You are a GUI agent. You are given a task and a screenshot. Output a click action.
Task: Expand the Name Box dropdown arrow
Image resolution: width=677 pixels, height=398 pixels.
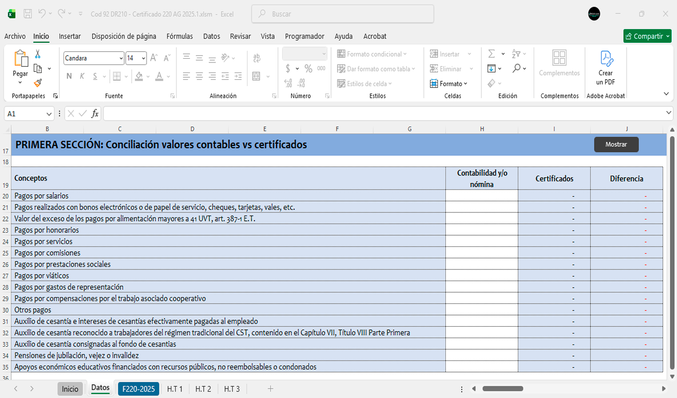tap(49, 114)
